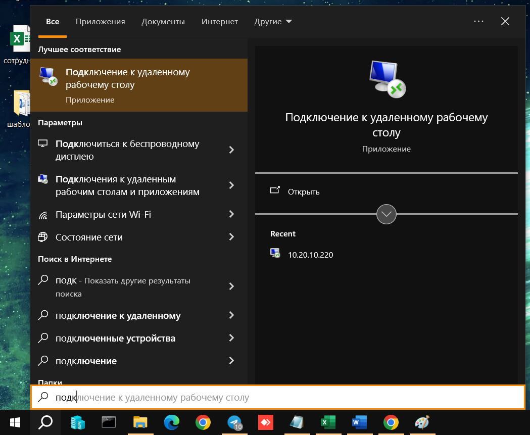Open AnyDesk red taskbar icon
Viewport: 530px width, 435px height.
point(265,422)
